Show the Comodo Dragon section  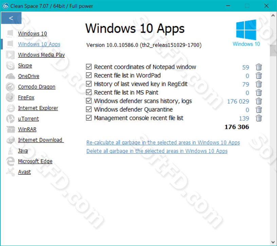coord(37,87)
